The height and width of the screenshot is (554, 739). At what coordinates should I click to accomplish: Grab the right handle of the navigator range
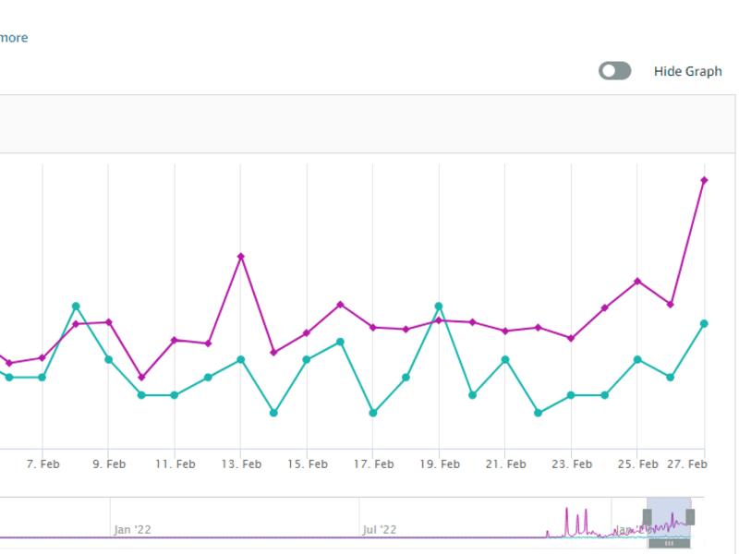[x=690, y=517]
